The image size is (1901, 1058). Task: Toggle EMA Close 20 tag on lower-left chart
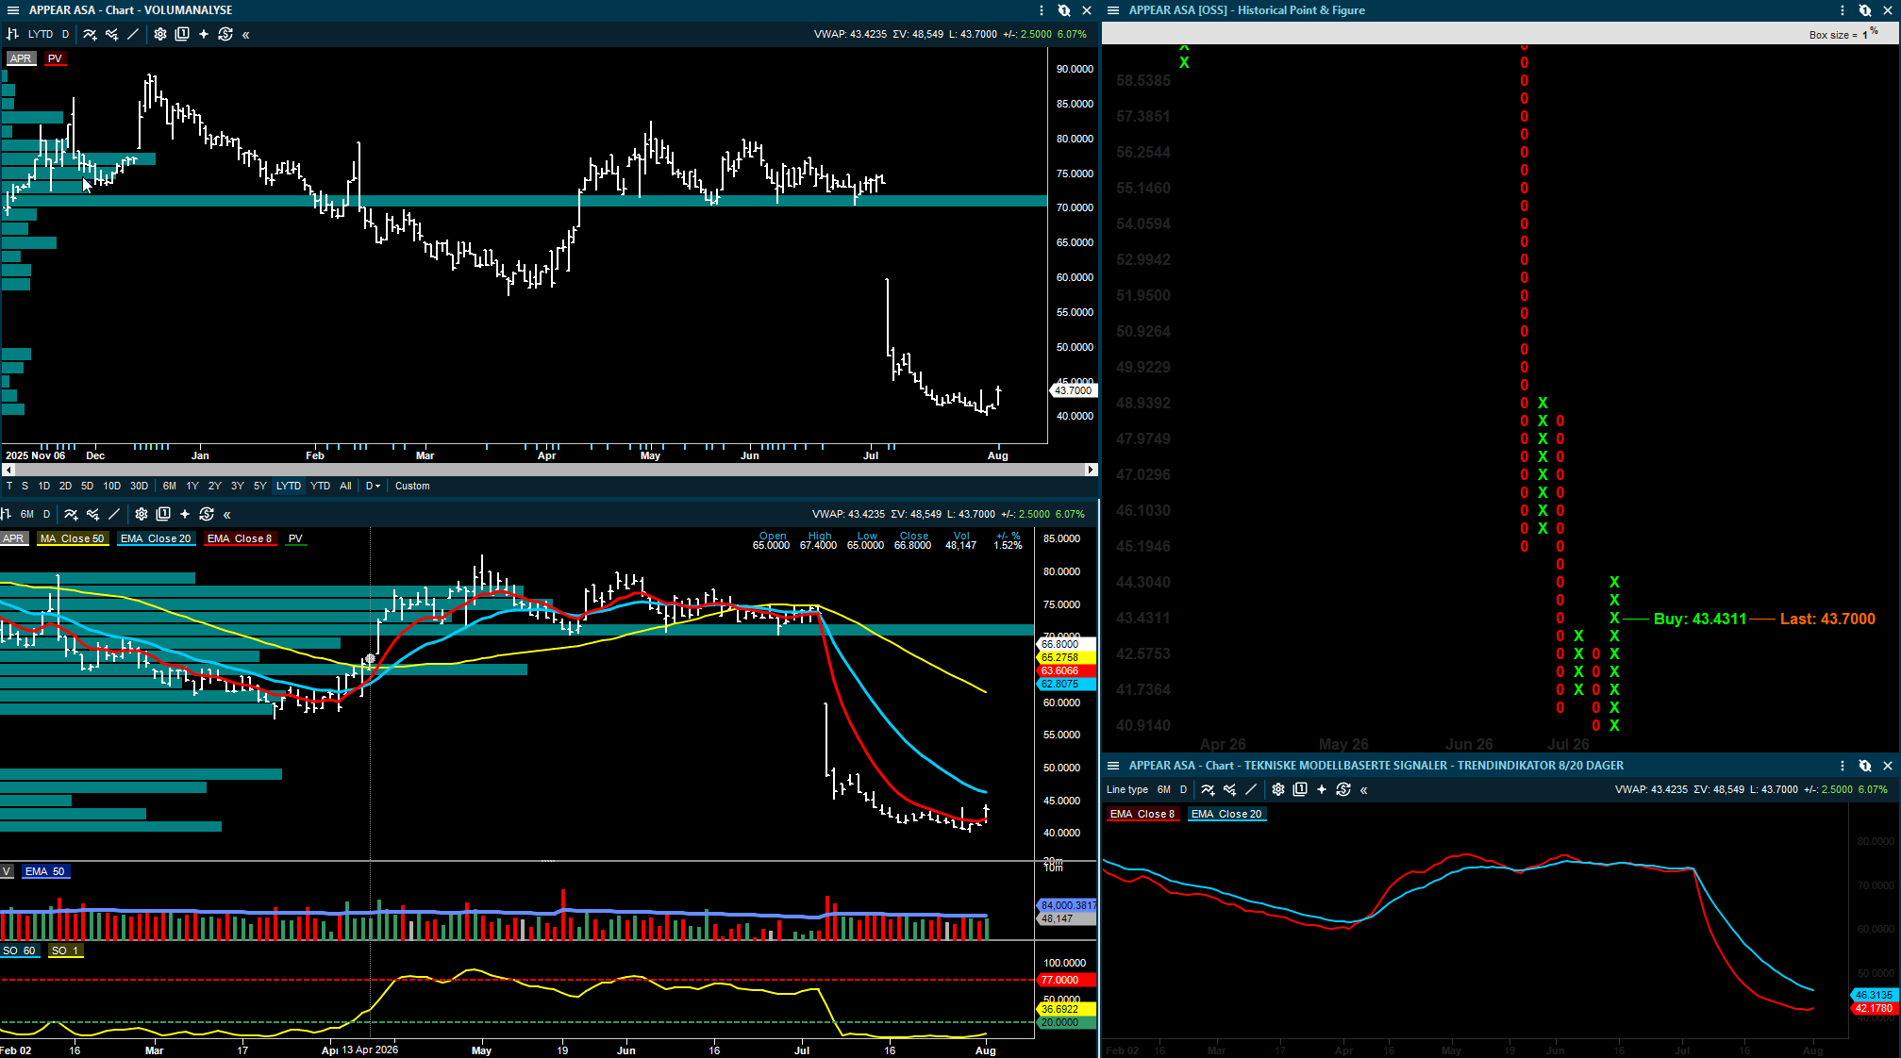click(x=156, y=538)
